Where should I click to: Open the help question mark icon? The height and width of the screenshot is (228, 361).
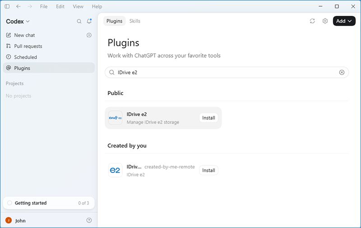click(89, 220)
